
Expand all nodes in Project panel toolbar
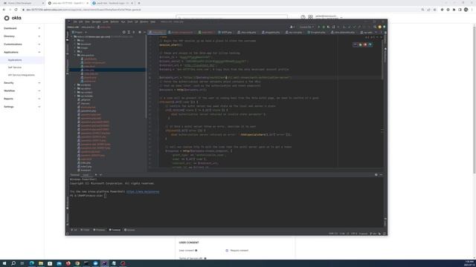point(129,32)
